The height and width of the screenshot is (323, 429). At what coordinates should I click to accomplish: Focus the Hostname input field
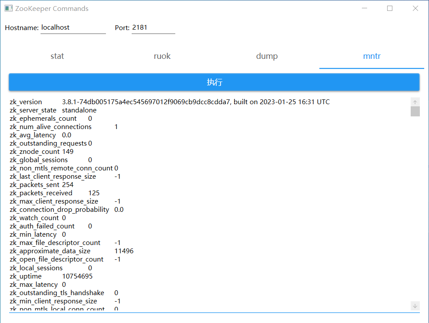73,27
